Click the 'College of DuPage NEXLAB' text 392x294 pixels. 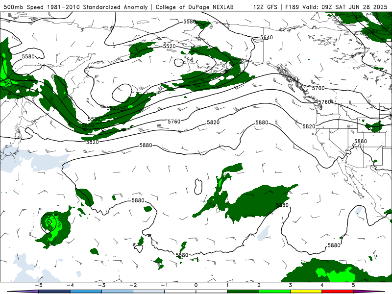[195, 7]
